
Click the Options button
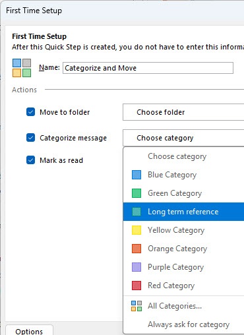(x=29, y=331)
